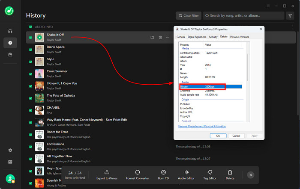The image size is (300, 189).
Task: Click the filter funnel icon
Action: click(x=290, y=16)
